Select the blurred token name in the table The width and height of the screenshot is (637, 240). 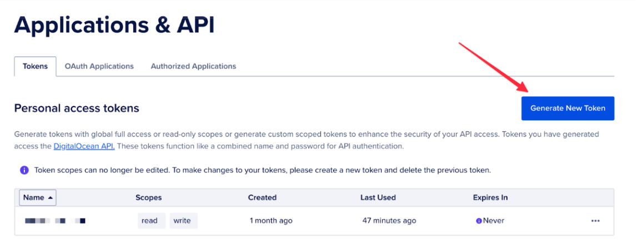tap(54, 221)
